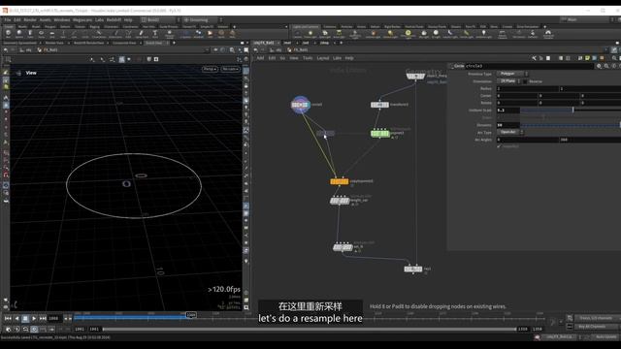Toggle the Reverse checkbox
The width and height of the screenshot is (621, 349).
click(x=525, y=81)
